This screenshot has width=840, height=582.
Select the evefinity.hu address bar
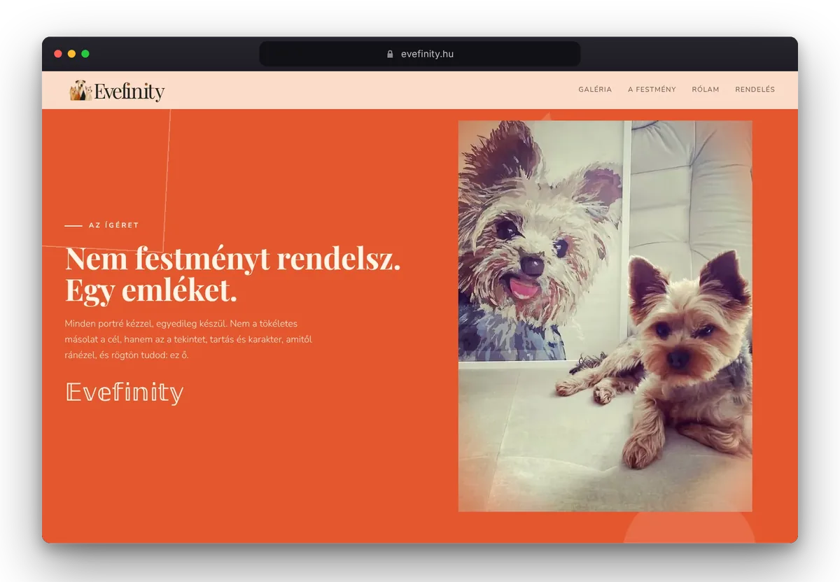pos(420,54)
